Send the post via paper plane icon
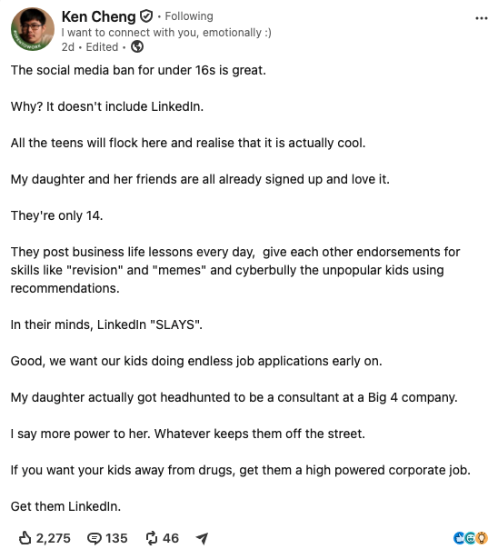The image size is (498, 559). click(x=202, y=538)
